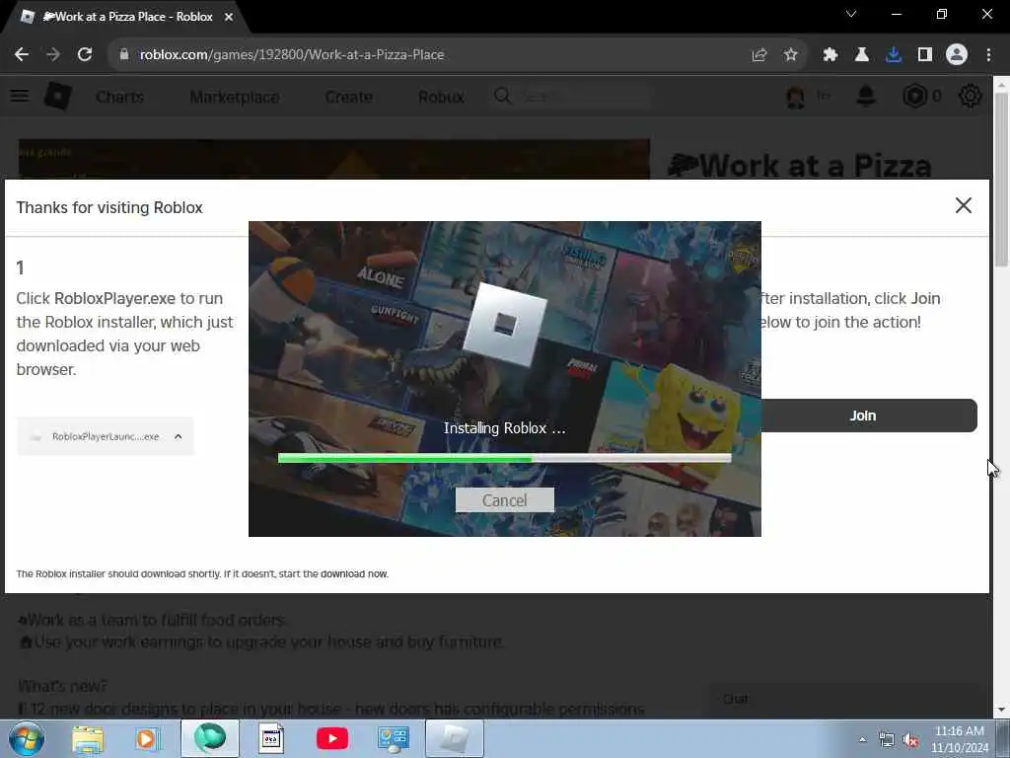
Task: Open File Explorer from the taskbar
Action: coord(88,738)
